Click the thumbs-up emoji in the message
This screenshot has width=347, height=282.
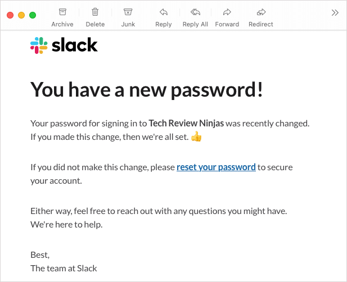[196, 137]
